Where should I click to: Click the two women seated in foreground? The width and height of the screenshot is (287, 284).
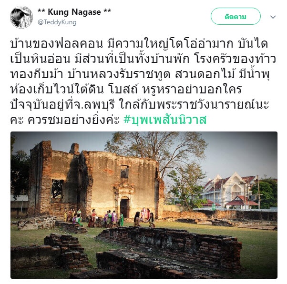click(x=144, y=220)
